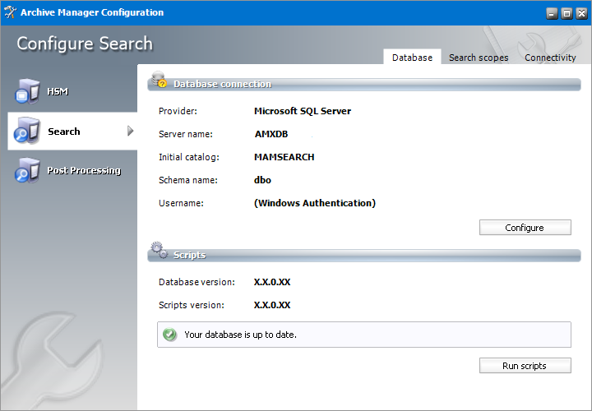Click the Microsoft SQL Server provider value

pyautogui.click(x=302, y=111)
